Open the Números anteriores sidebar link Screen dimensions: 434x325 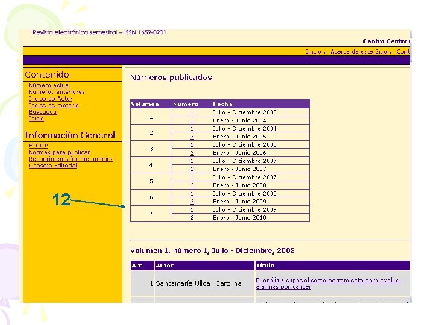point(57,92)
